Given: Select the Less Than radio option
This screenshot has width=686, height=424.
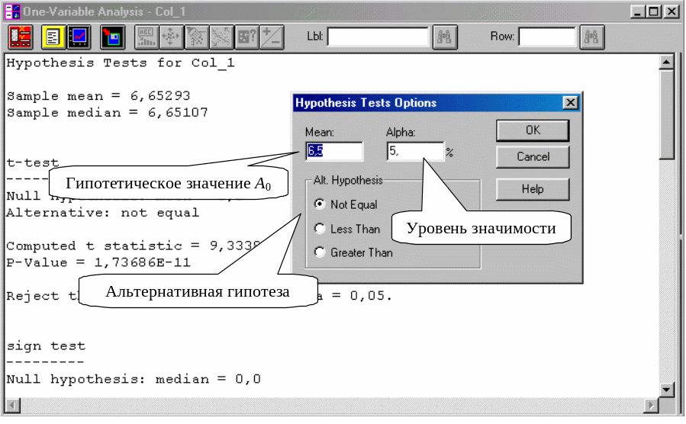Looking at the screenshot, I should click(320, 229).
